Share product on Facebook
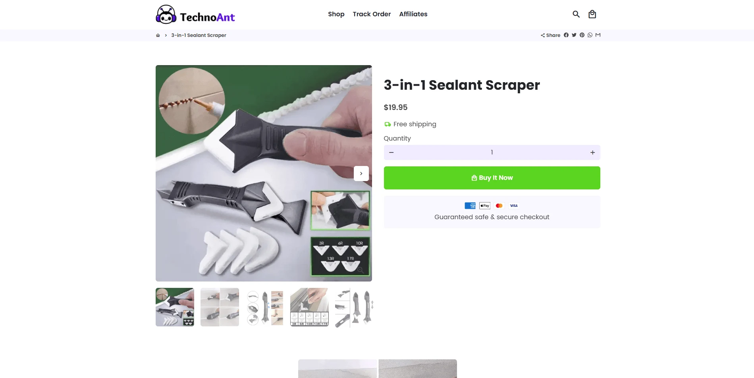This screenshot has height=378, width=754. click(x=566, y=35)
